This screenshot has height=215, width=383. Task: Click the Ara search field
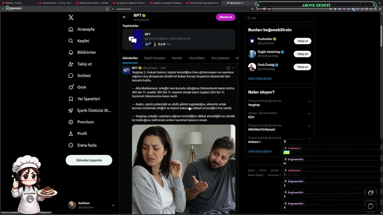(280, 18)
